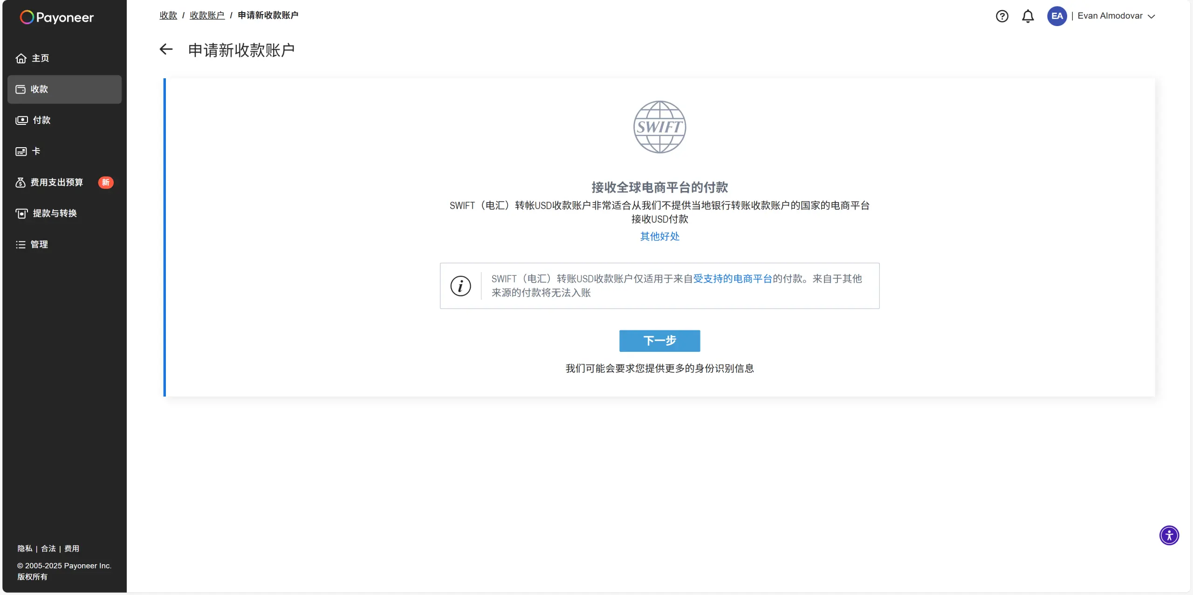Open the 管理 sidebar item
Viewport: 1193px width, 595px height.
[x=64, y=244]
